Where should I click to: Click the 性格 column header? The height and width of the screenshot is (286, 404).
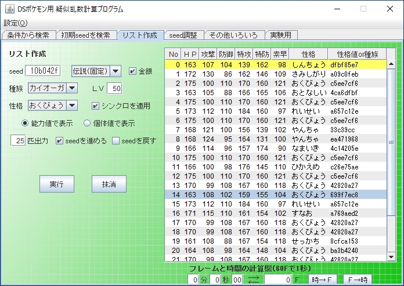[308, 55]
